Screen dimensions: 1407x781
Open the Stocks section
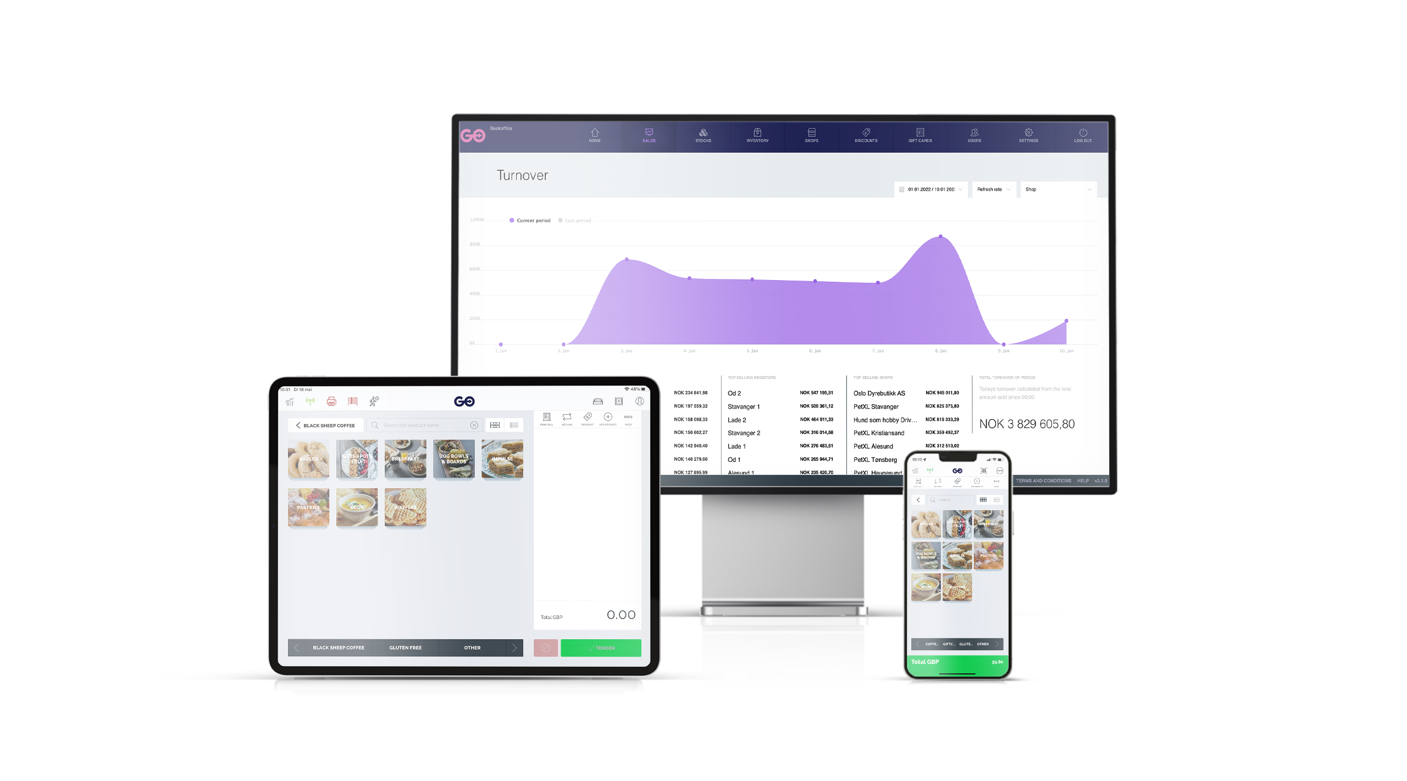click(702, 137)
